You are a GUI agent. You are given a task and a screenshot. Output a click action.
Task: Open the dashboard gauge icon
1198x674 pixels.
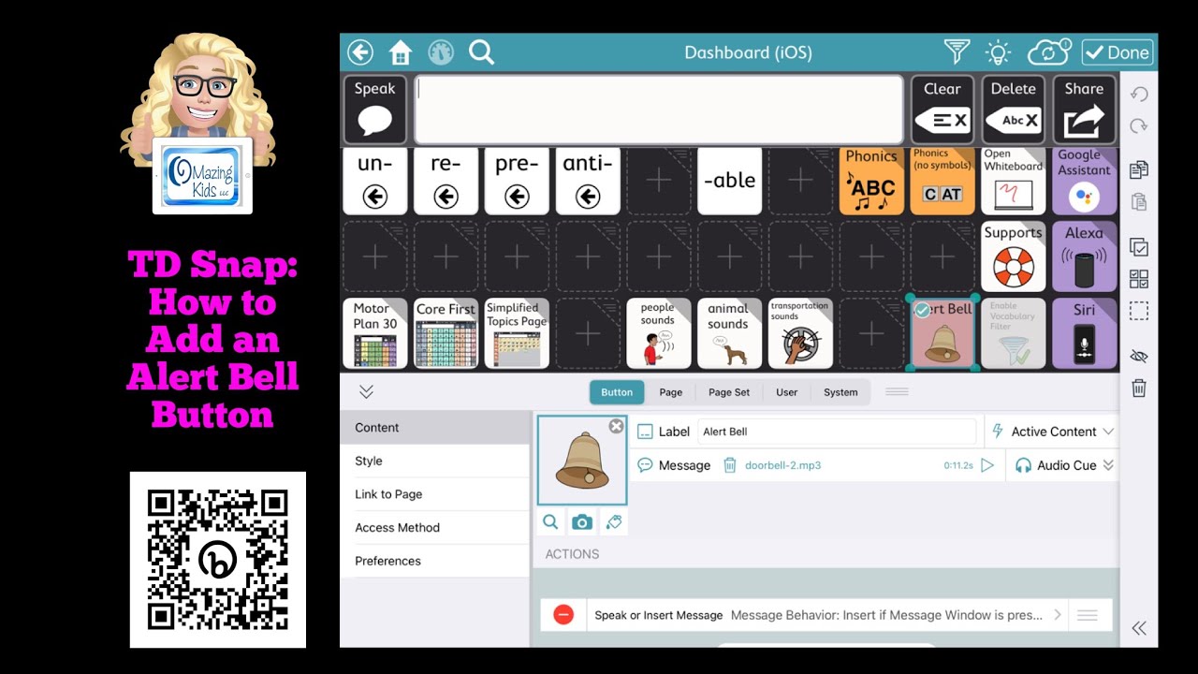pos(441,52)
